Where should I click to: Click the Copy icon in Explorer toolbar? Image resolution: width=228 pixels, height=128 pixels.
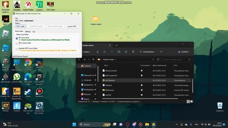click(x=104, y=52)
